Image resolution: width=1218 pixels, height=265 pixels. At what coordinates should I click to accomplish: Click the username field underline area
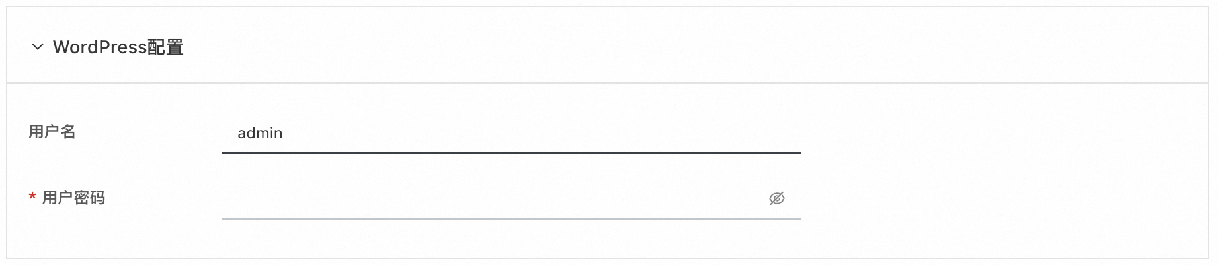510,149
